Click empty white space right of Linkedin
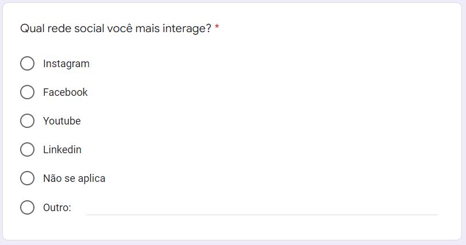 pos(259,150)
